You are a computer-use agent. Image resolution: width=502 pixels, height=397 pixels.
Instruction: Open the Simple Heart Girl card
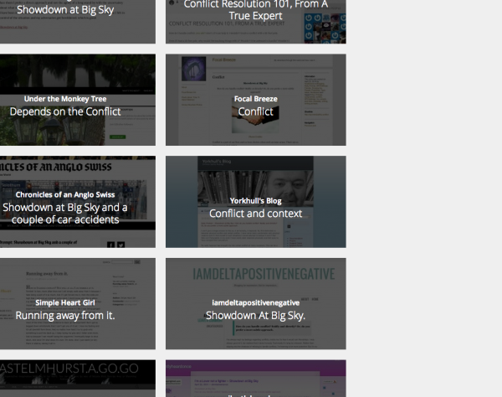78,303
